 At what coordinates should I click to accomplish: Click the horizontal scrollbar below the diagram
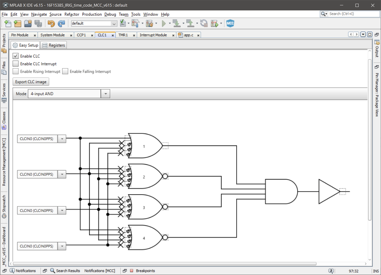(165, 264)
